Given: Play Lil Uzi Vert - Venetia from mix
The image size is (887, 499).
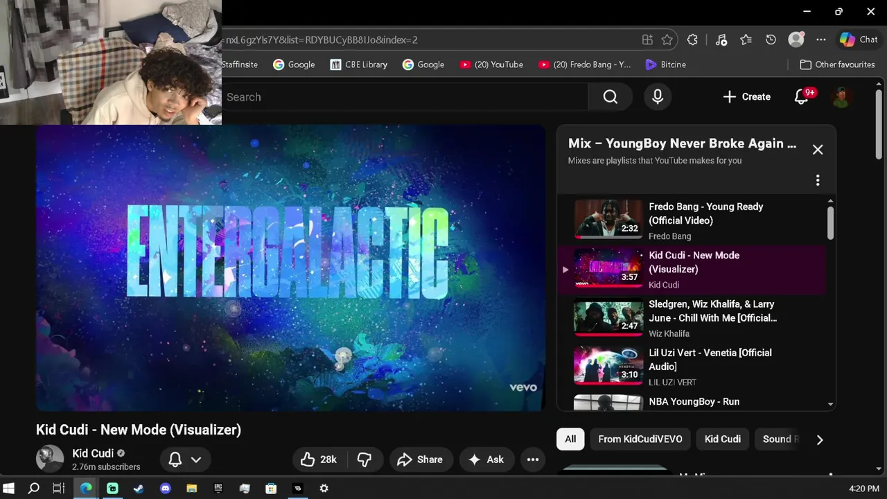Looking at the screenshot, I should click(693, 367).
